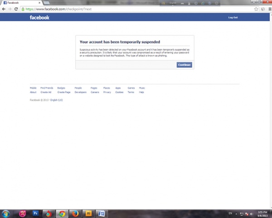This screenshot has width=272, height=218.
Task: Click the address bar URL field
Action: (x=139, y=9)
